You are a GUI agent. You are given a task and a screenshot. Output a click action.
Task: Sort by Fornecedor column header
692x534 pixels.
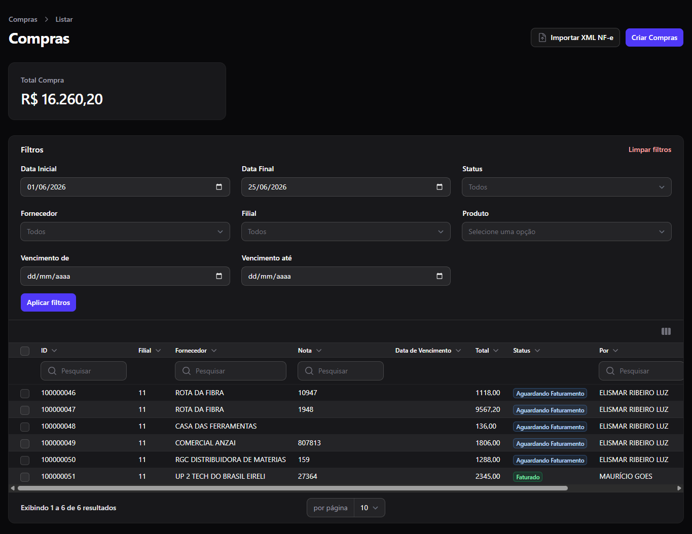point(196,351)
